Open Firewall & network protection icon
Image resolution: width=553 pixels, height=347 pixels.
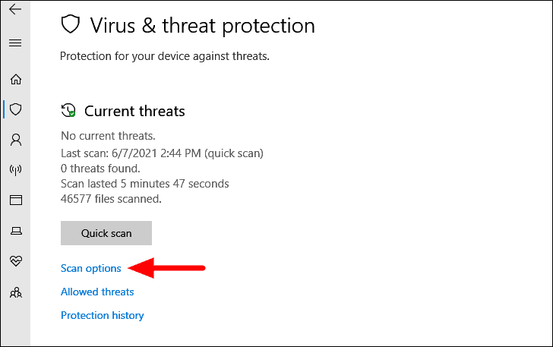[15, 170]
